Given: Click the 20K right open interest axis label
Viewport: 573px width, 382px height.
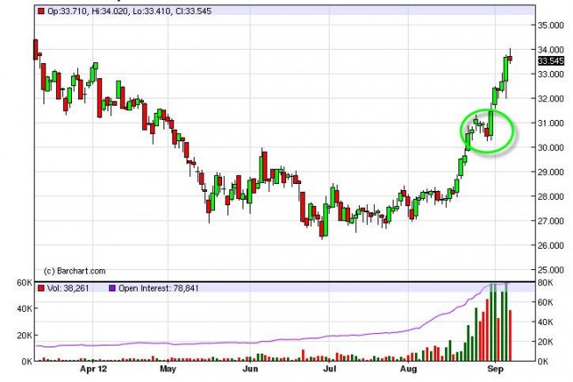Looking at the screenshot, I should pyautogui.click(x=545, y=342).
